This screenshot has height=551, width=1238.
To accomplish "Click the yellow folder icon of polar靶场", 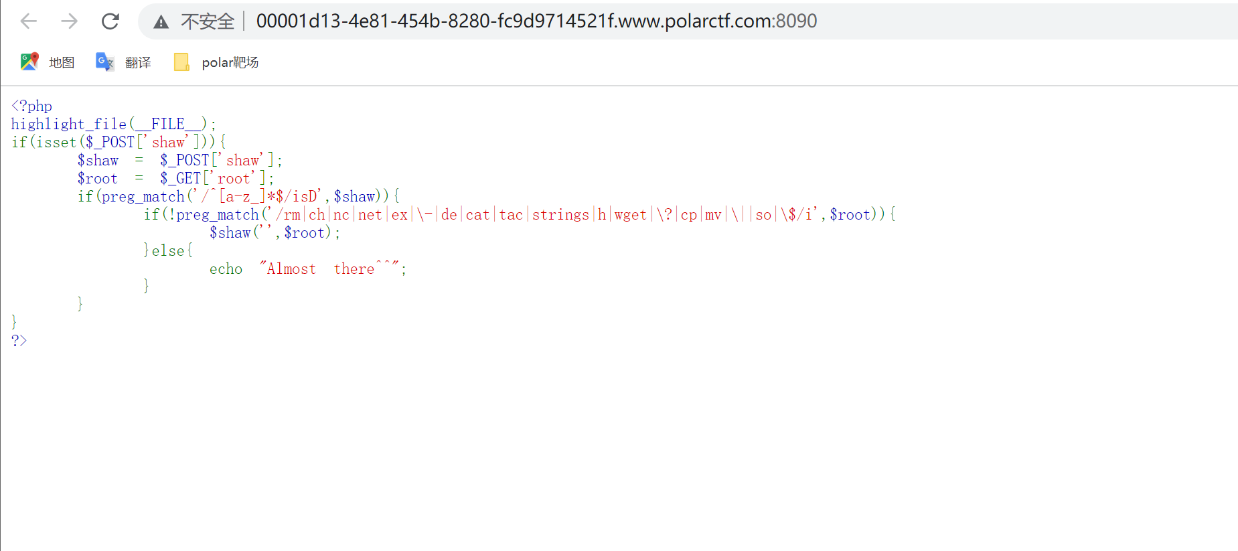I will point(181,62).
